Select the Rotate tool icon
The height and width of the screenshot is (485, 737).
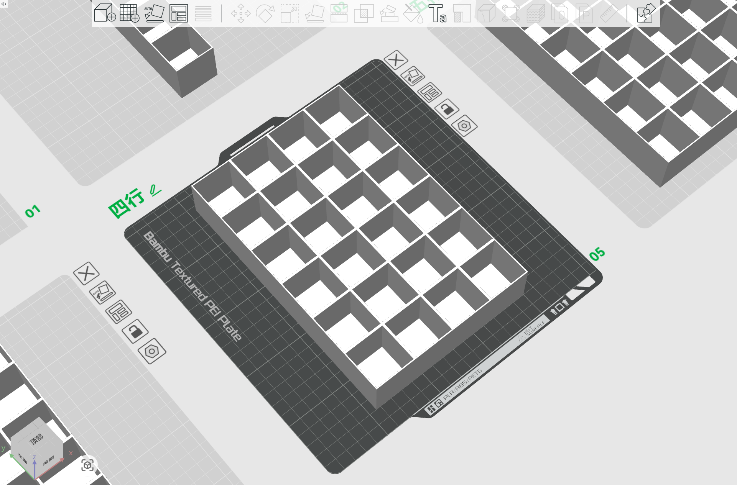(265, 13)
